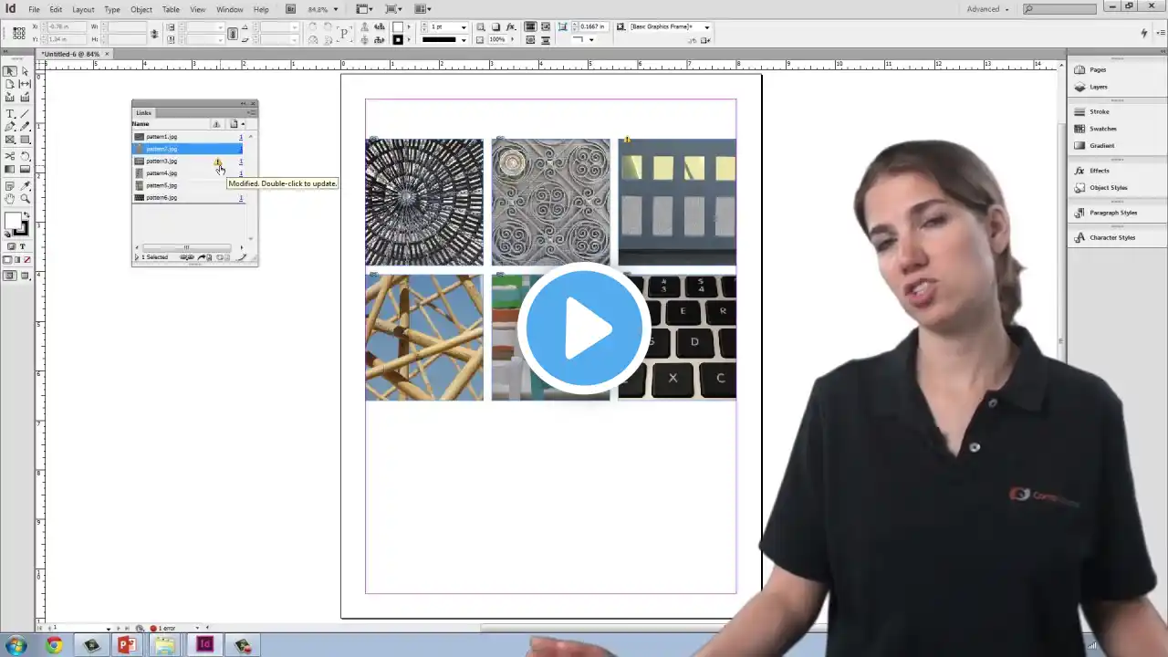Open the Links panel flyout menu
1168x657 pixels.
[x=251, y=113]
